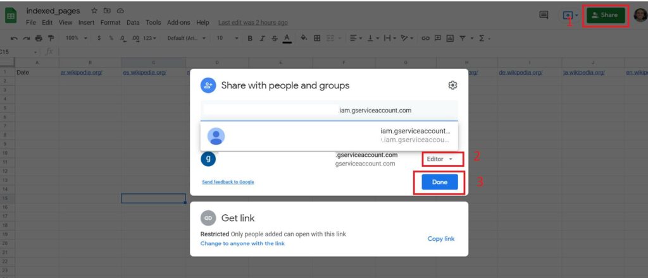Image resolution: width=648 pixels, height=278 pixels.
Task: Open the Edit menu
Action: pyautogui.click(x=47, y=23)
